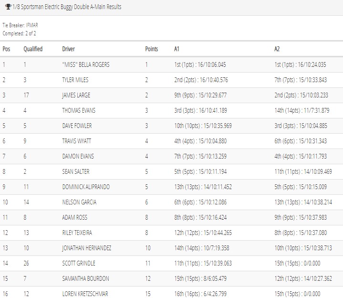Select driver "MISS" BELLA ROGERS
This screenshot has width=343, height=298.
[x=86, y=64]
